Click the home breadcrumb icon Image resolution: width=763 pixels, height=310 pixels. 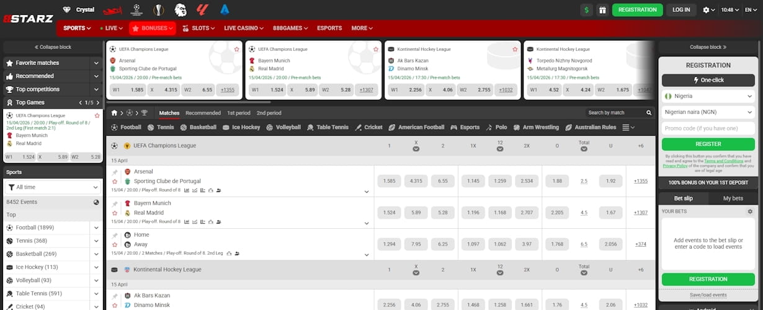point(114,113)
